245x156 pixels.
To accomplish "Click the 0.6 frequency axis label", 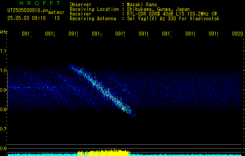I will point(3,148).
